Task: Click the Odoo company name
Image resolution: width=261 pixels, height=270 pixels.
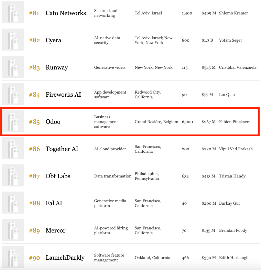Action: click(x=53, y=122)
